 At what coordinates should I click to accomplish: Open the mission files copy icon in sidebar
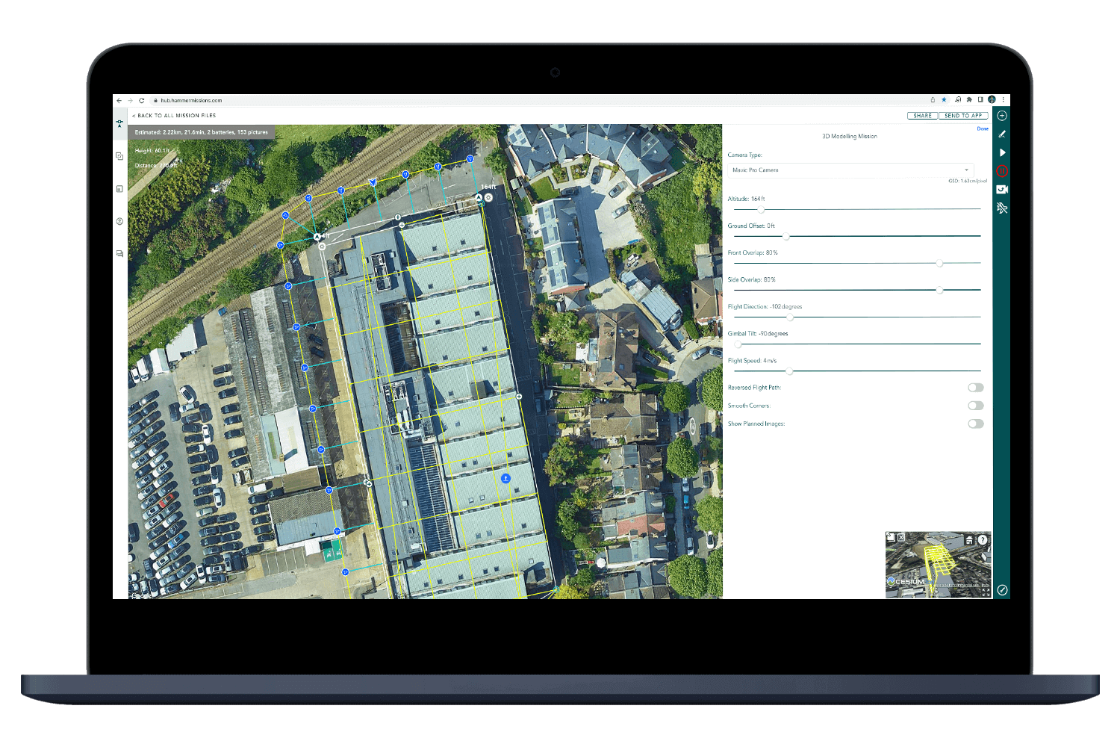pos(119,155)
